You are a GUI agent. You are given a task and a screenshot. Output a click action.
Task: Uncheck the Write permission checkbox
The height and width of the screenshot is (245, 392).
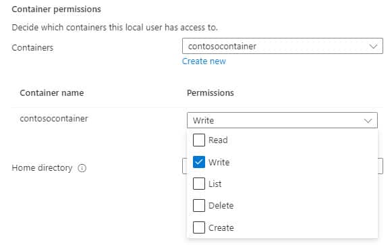199,162
